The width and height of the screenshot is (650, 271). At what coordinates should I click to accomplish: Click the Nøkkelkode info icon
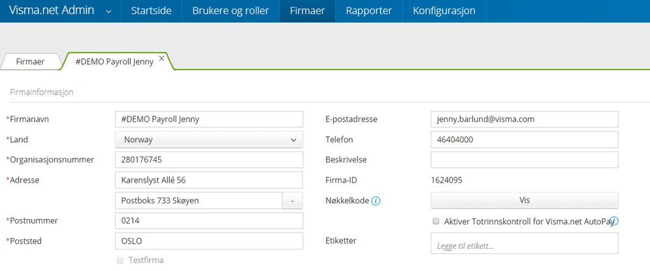point(376,201)
